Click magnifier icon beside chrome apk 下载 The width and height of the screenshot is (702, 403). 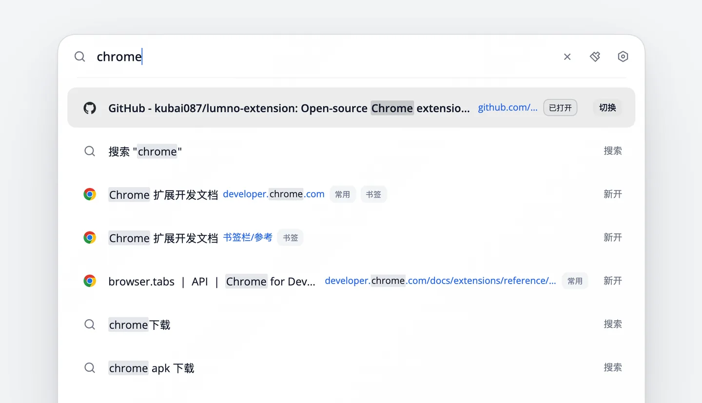coord(90,368)
